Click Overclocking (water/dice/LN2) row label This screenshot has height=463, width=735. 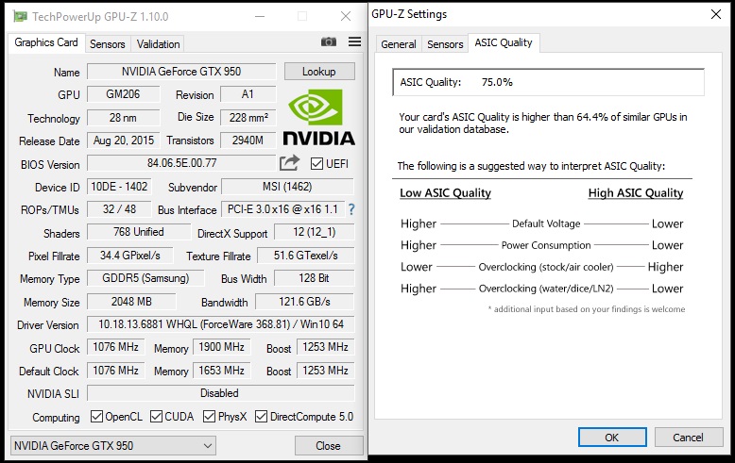546,289
